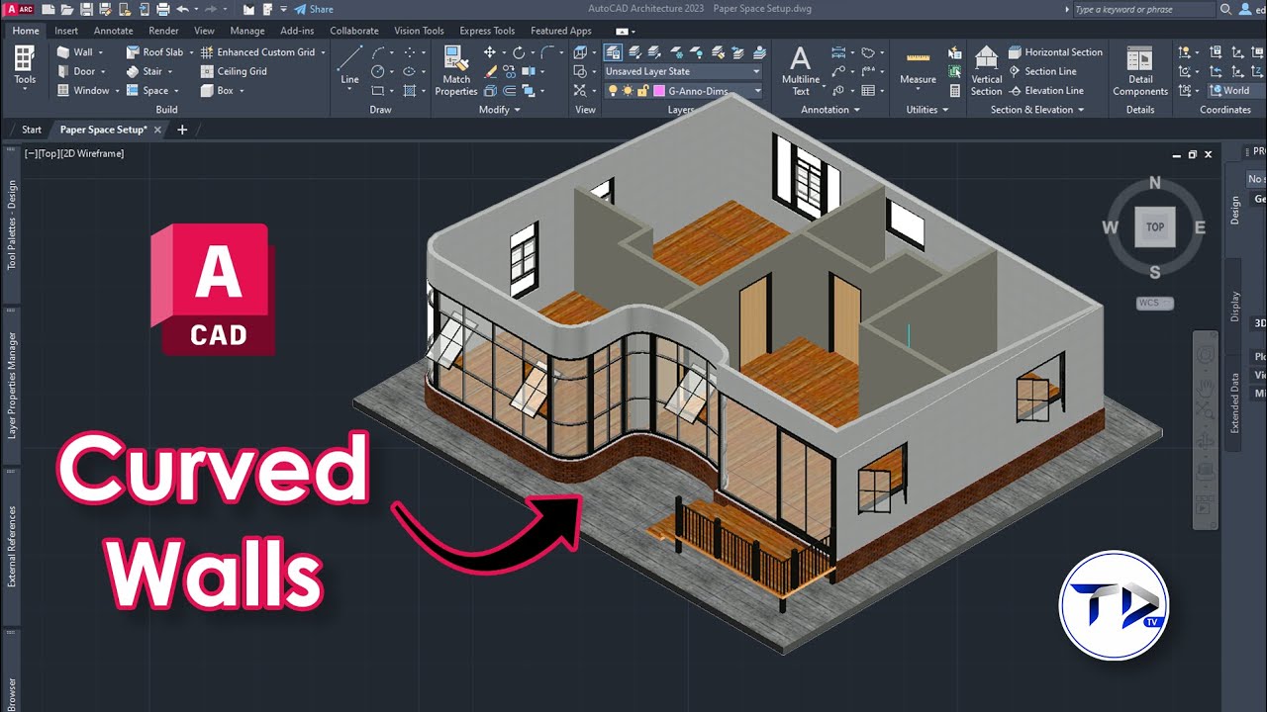
Task: Click the Vertical Section tool
Action: coord(986,70)
